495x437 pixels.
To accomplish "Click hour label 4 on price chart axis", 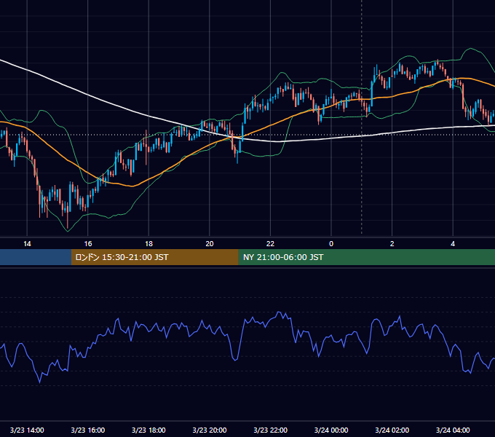I will [x=453, y=244].
